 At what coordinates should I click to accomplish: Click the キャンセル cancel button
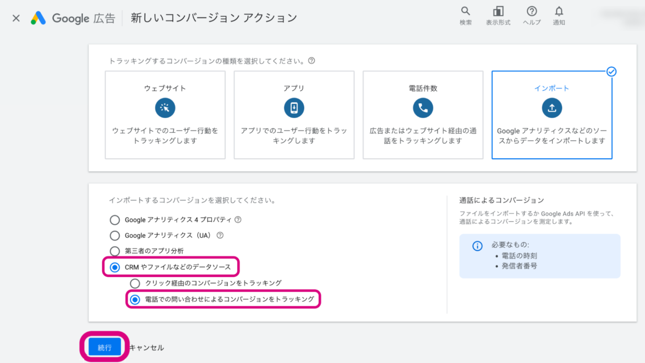[146, 348]
